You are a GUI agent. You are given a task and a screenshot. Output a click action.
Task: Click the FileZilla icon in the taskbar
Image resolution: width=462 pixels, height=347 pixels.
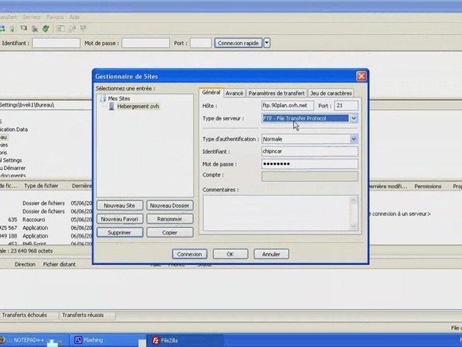156,341
